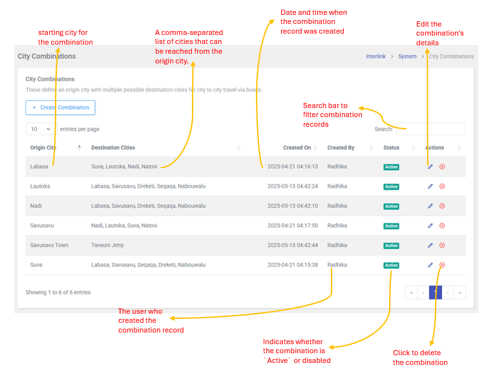
Task: Open the entries per page dropdown
Action: [x=39, y=129]
